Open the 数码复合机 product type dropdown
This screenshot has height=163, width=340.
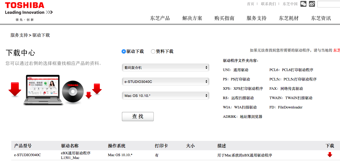[x=165, y=68]
